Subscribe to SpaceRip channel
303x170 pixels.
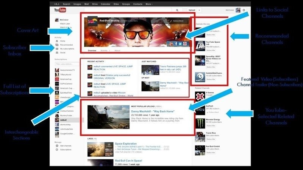[x=211, y=67]
